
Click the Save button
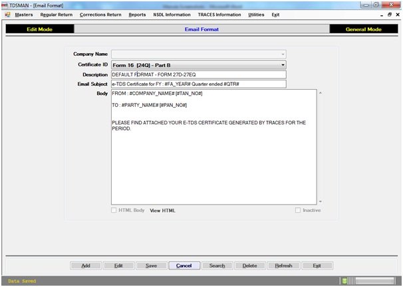(151, 266)
